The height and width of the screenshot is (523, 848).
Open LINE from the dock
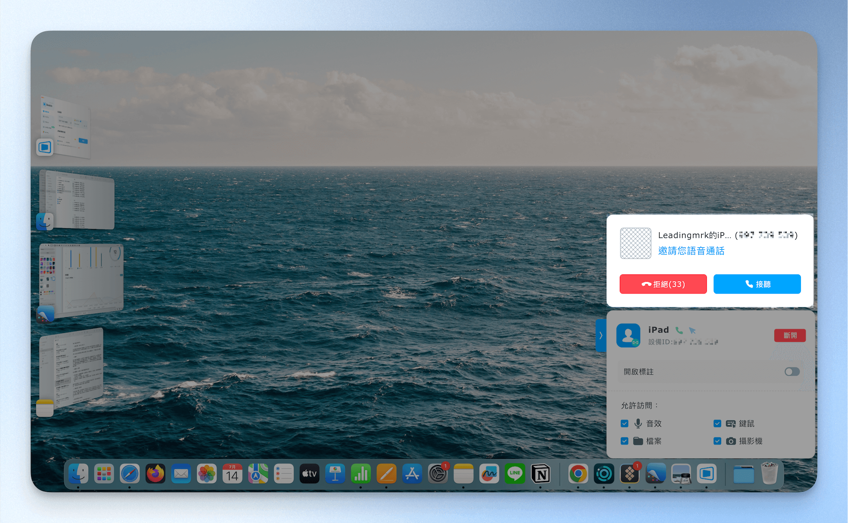point(515,474)
